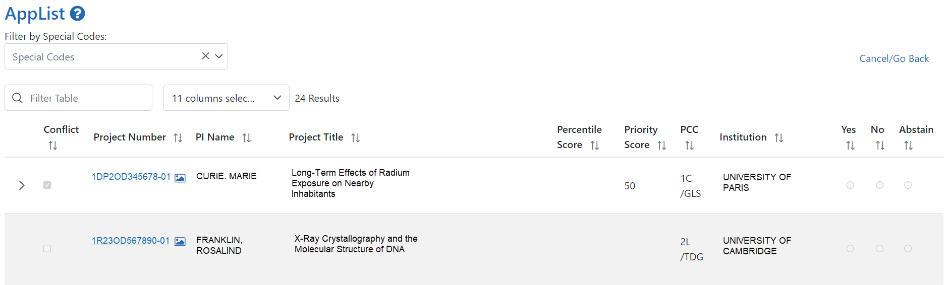Screen dimensions: 949x285
Task: Toggle conflict checkbox for Franklin, Rosalind row
Action: point(47,248)
